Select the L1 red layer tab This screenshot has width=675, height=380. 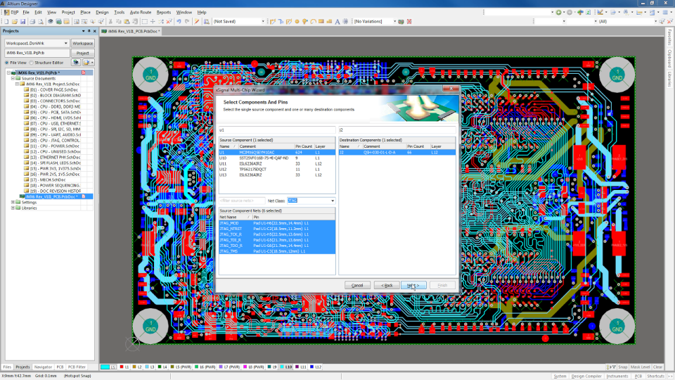click(124, 367)
